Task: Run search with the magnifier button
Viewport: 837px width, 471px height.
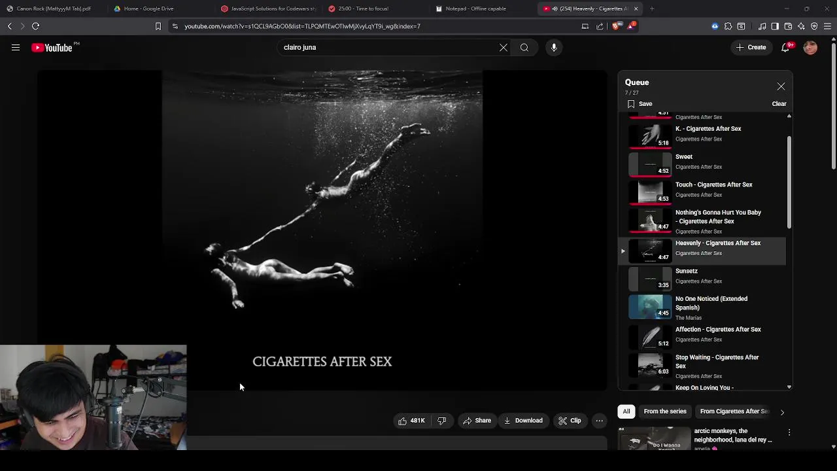Action: [x=524, y=47]
